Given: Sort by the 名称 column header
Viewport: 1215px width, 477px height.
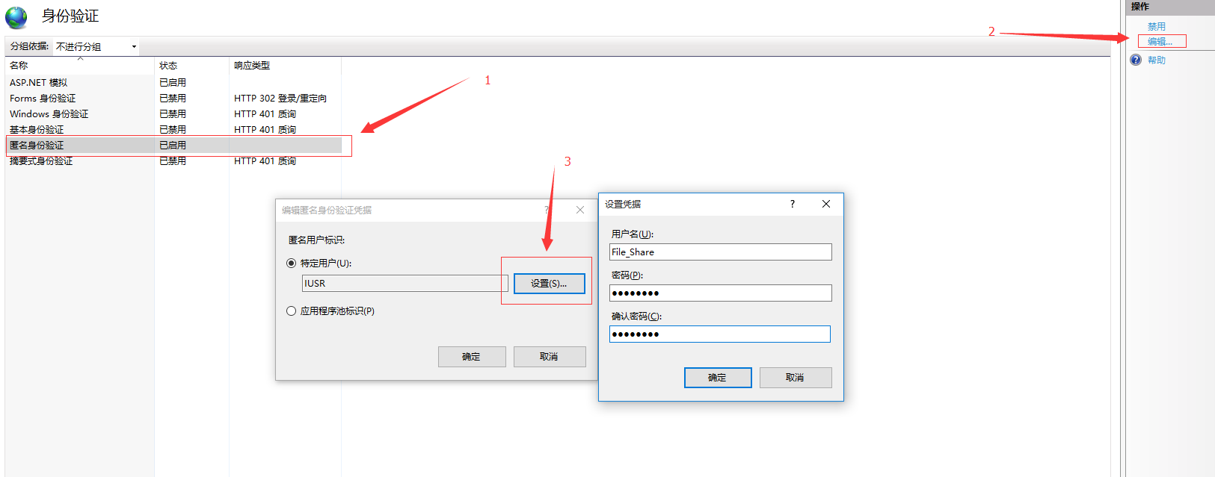Looking at the screenshot, I should (x=80, y=66).
